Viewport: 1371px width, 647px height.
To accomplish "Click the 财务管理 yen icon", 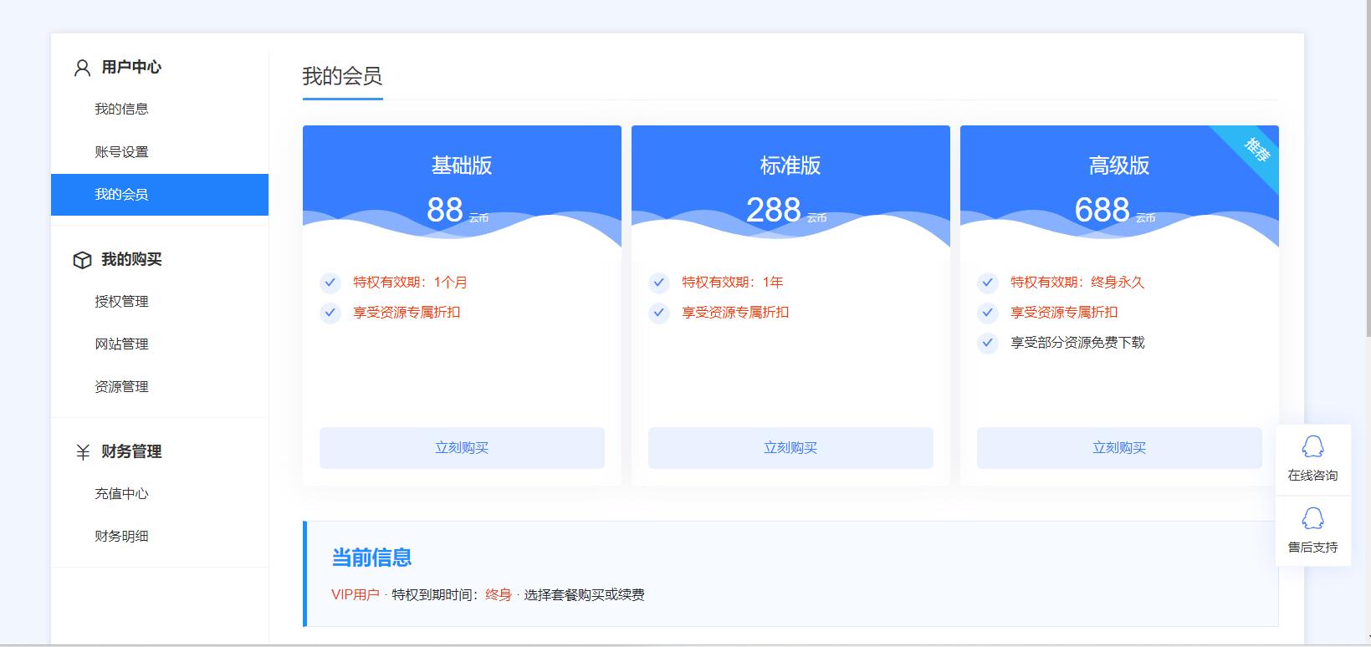I will coord(83,452).
